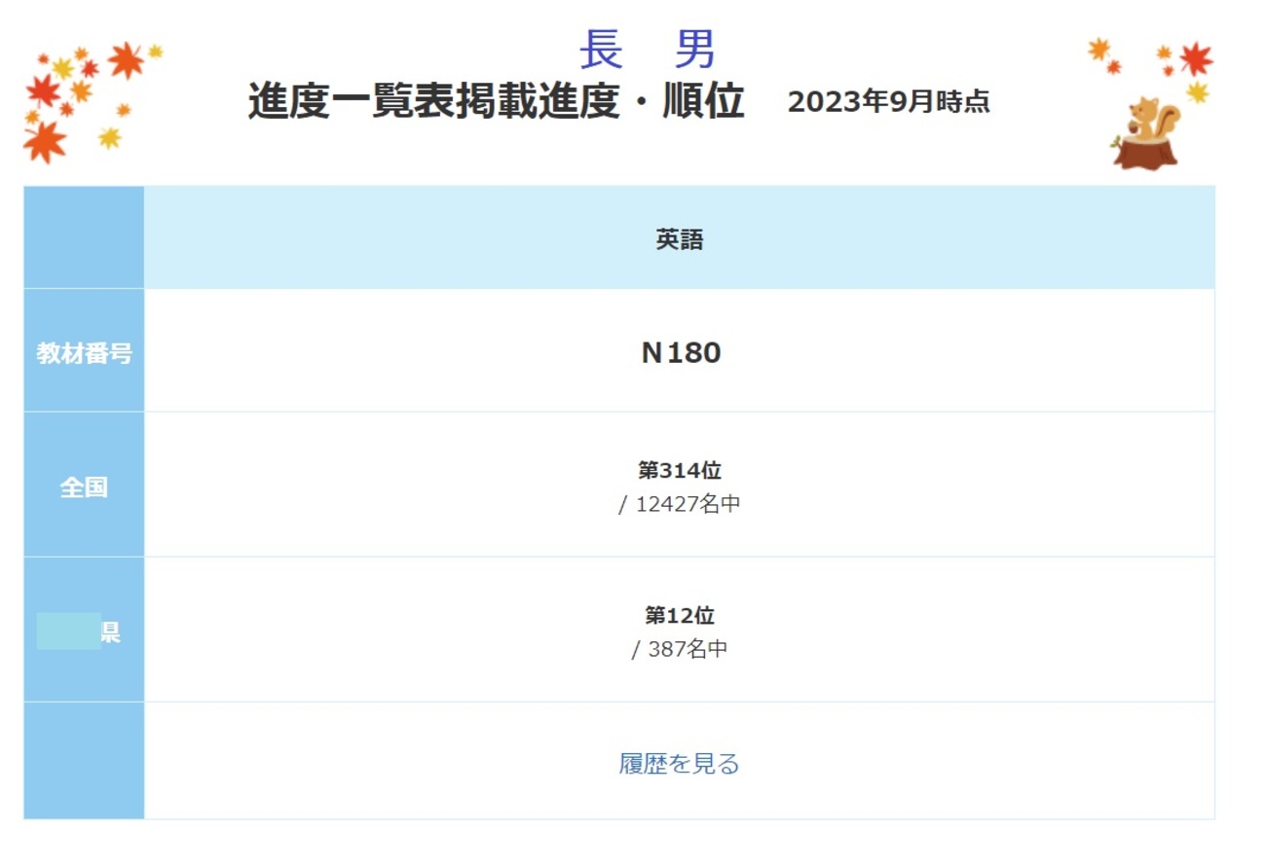Click the 第314位 national rank
1265x866 pixels.
(680, 471)
